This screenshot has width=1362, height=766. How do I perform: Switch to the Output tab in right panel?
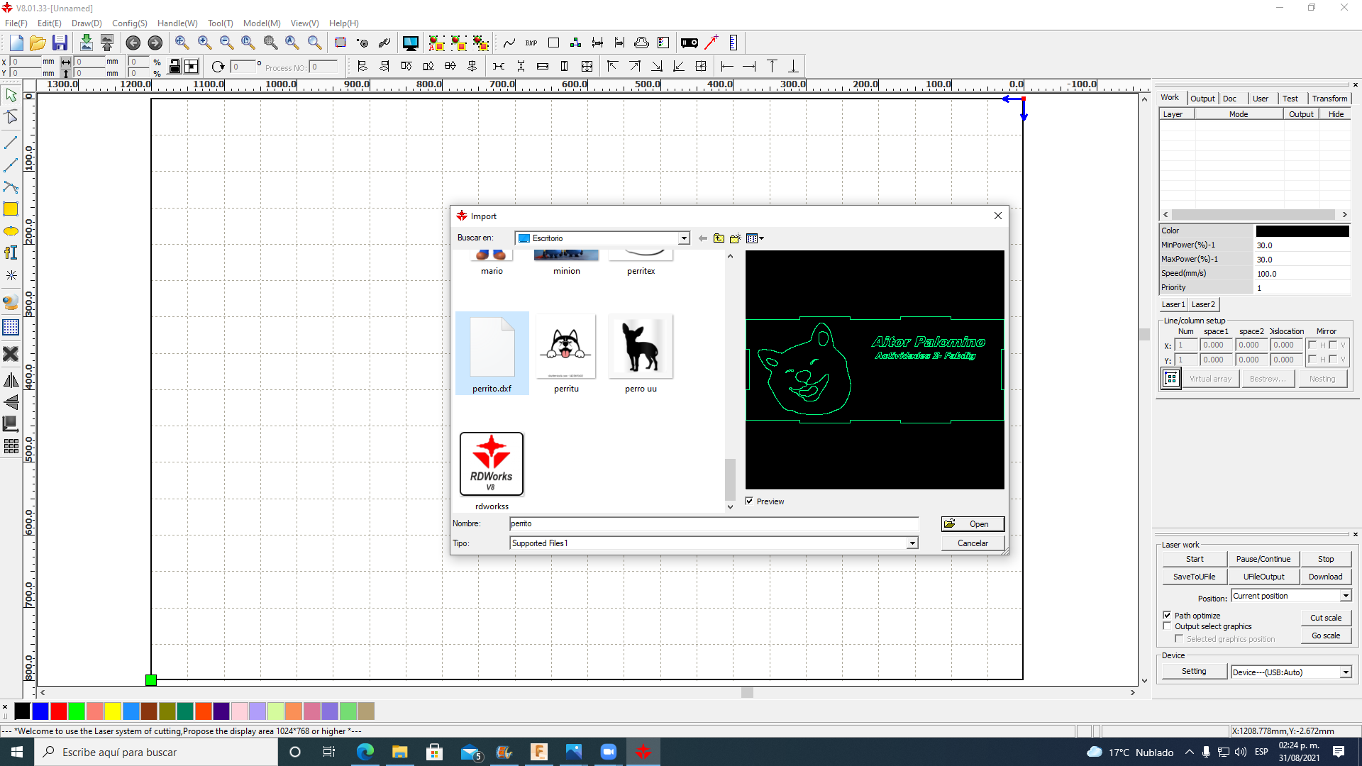point(1202,98)
